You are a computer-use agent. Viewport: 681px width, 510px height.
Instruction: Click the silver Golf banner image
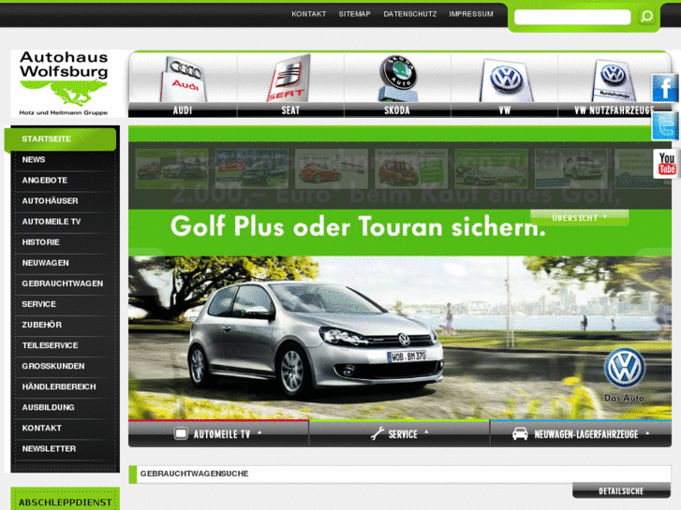click(x=400, y=338)
